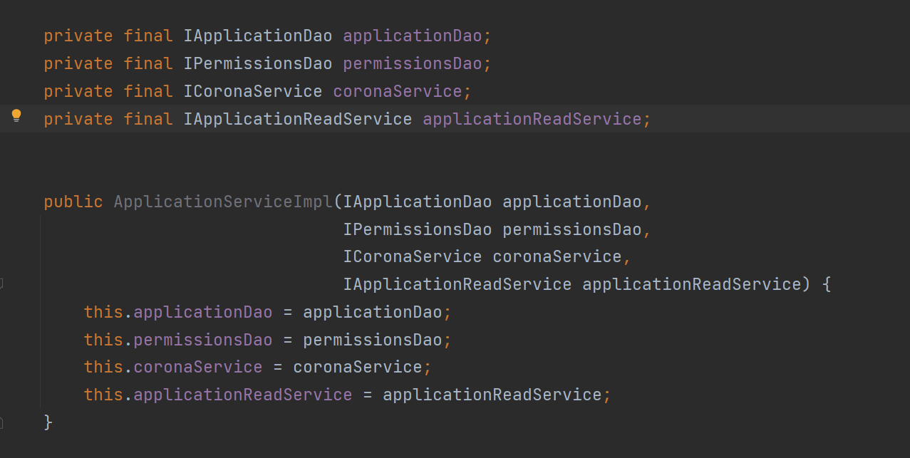Click the public keyword of the constructor

[x=73, y=202]
